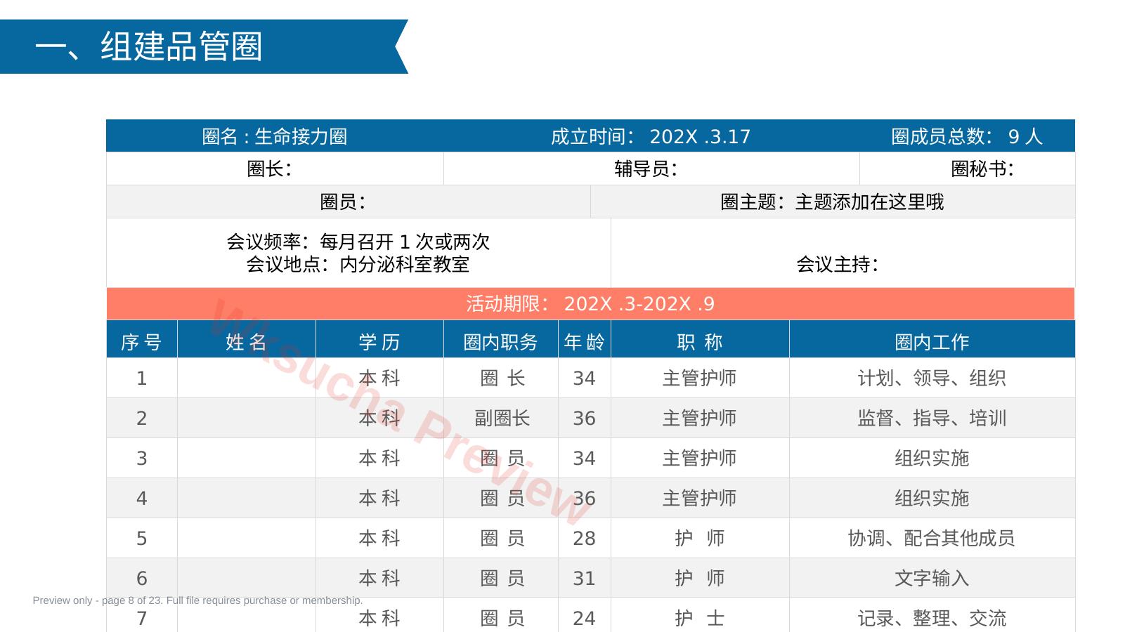Click the 圈长 role cell in row 1
Viewport: 1125px width, 632px height.
coord(501,378)
